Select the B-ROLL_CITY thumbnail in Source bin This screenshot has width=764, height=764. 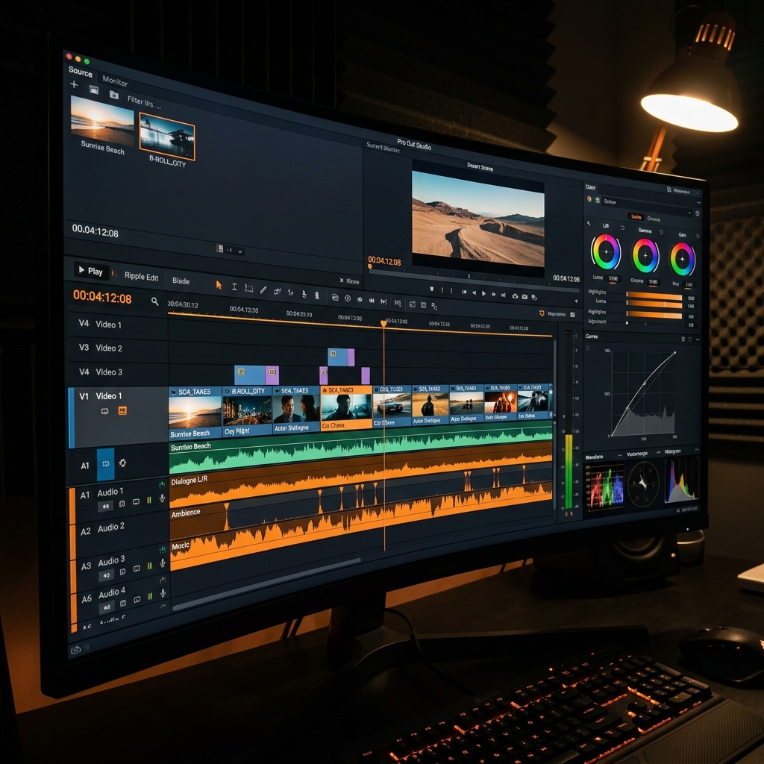166,137
